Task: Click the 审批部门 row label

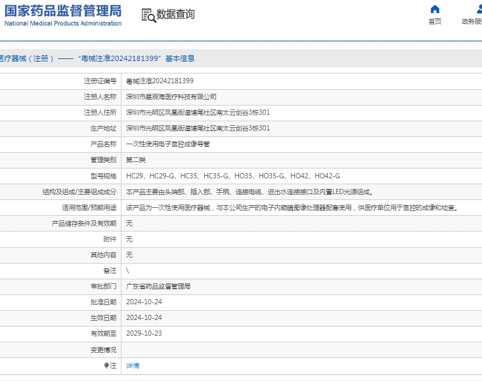Action: pyautogui.click(x=104, y=287)
